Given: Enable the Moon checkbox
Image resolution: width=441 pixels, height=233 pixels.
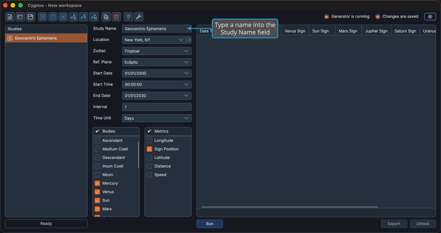Looking at the screenshot, I should (97, 175).
